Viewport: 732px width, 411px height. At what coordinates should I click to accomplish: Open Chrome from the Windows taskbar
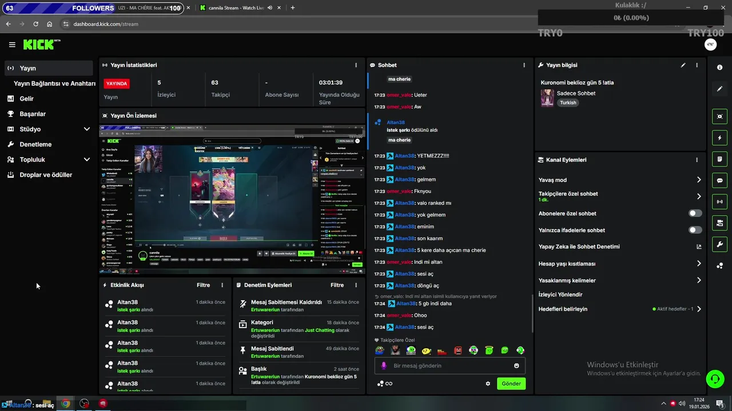tap(66, 404)
